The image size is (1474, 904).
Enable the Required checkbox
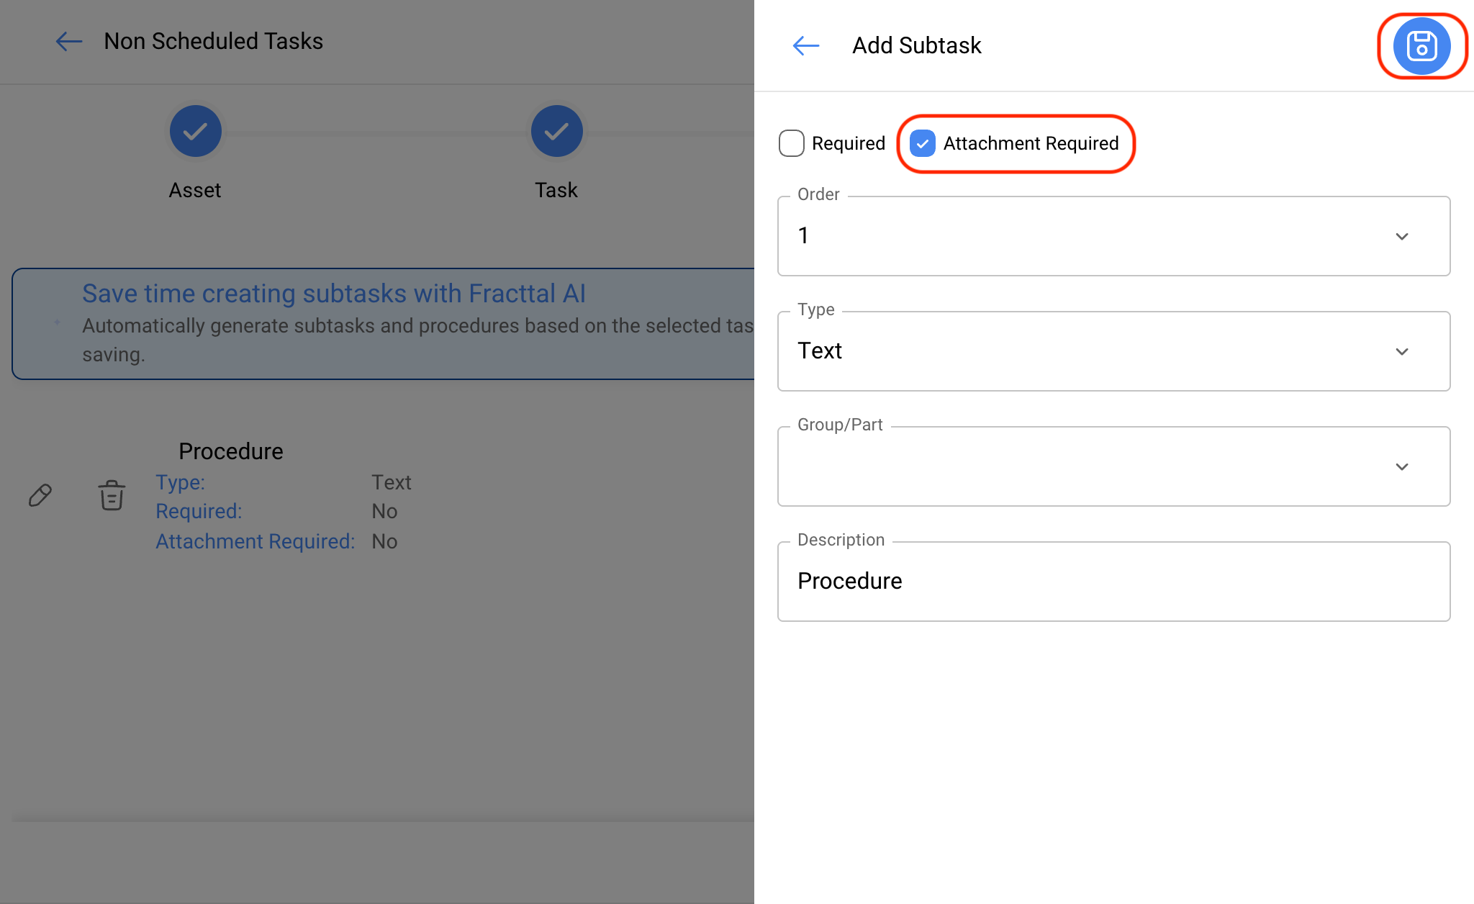click(x=792, y=143)
